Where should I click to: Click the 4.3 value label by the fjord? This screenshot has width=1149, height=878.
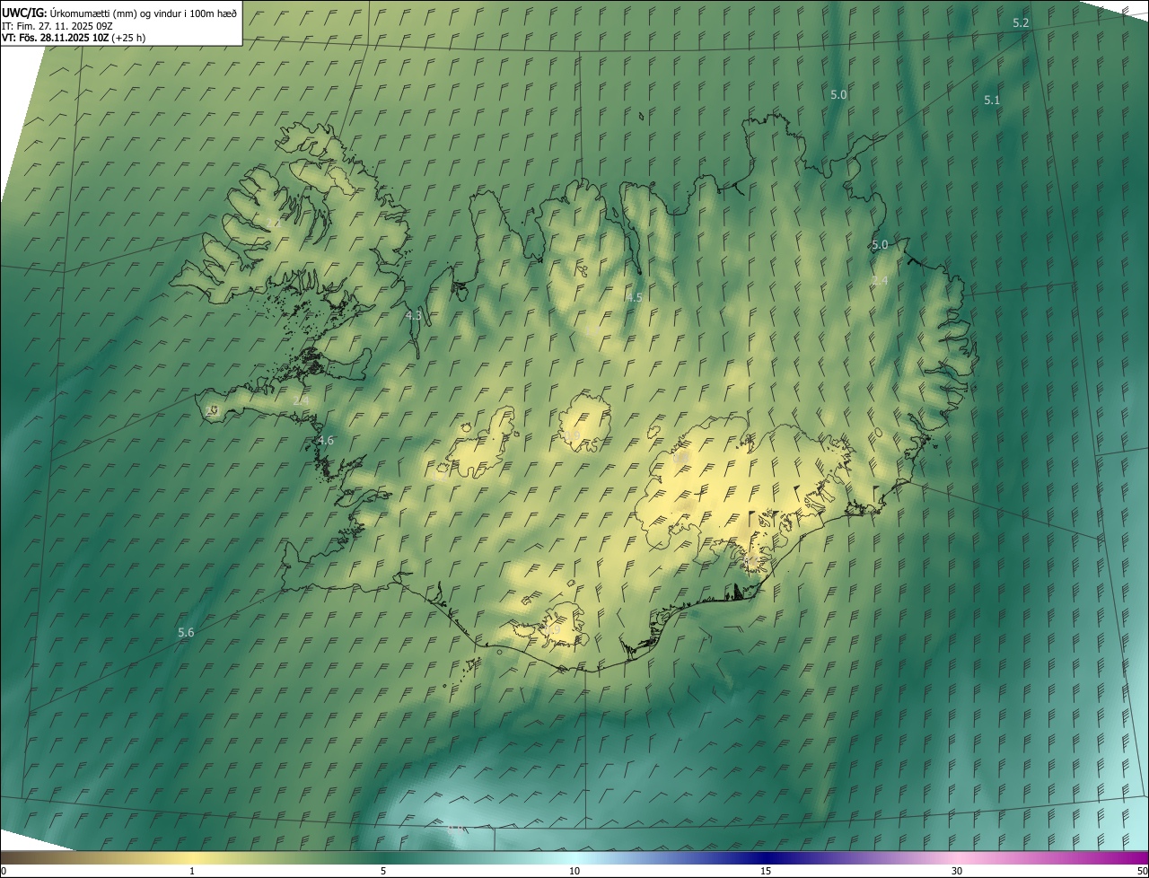pos(414,315)
